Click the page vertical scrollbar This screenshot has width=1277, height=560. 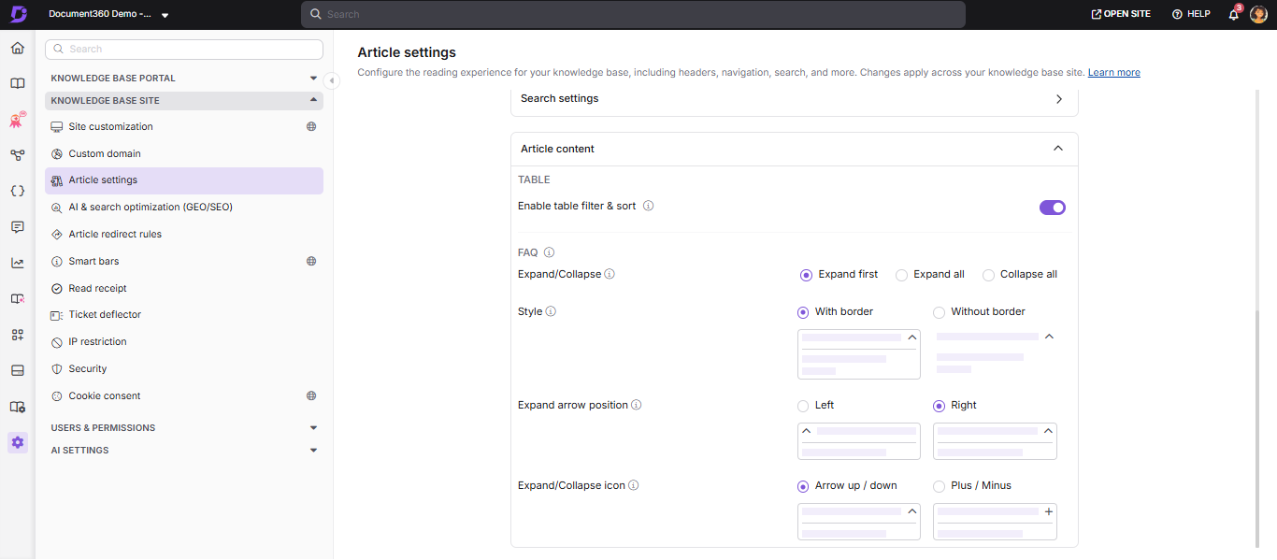point(1258,428)
